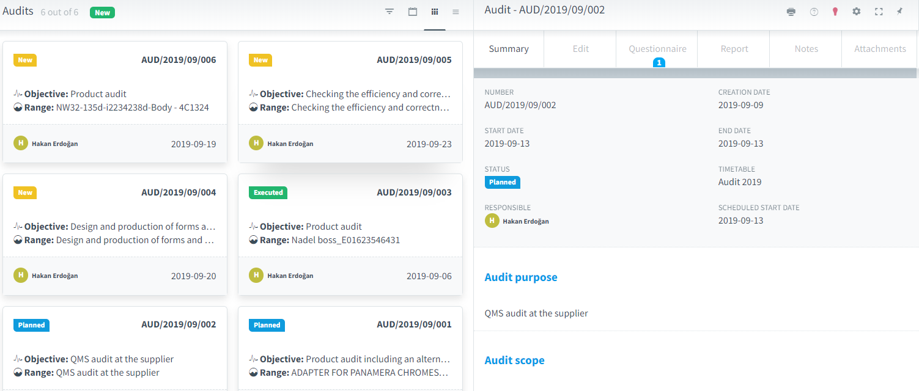This screenshot has height=391, width=919.
Task: Switch to the Report tab
Action: pos(734,49)
